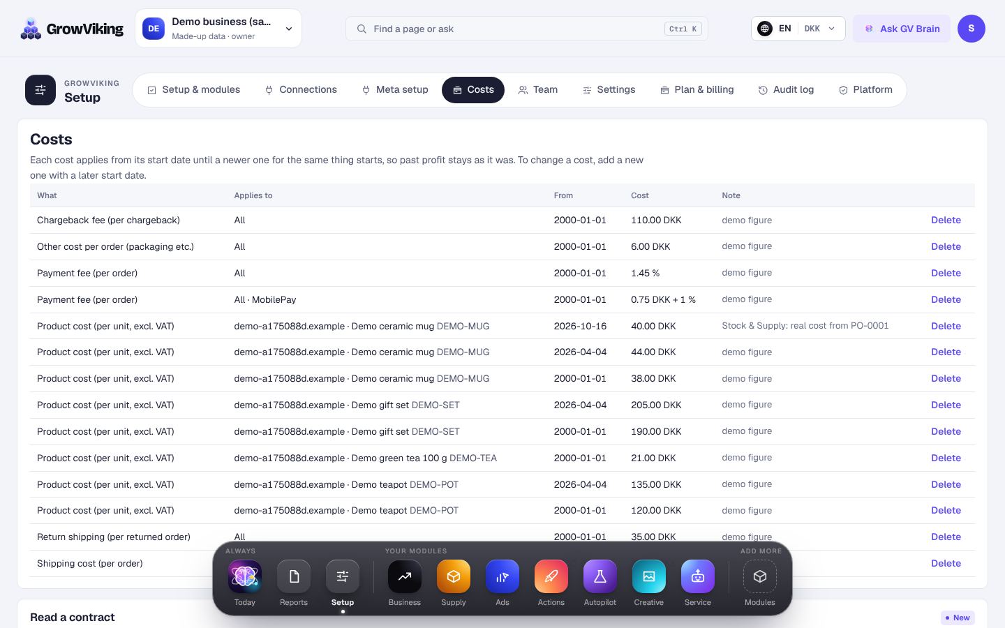Open the Creative module icon
The image size is (1005, 628).
click(649, 576)
